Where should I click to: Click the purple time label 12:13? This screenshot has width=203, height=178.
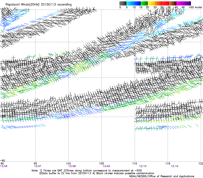coord(143,166)
